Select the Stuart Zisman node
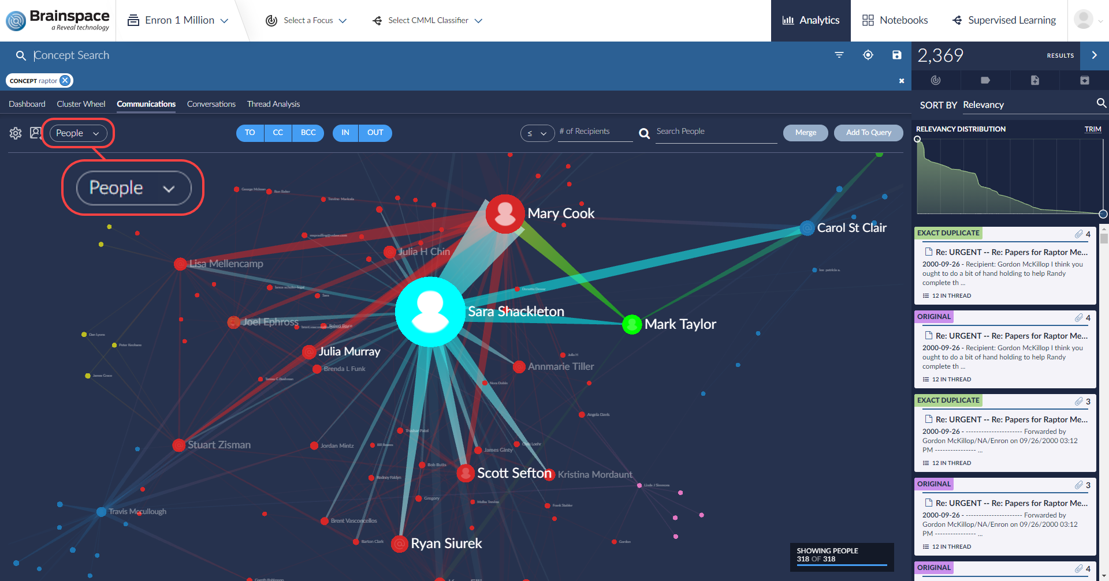This screenshot has height=581, width=1109. click(x=179, y=445)
